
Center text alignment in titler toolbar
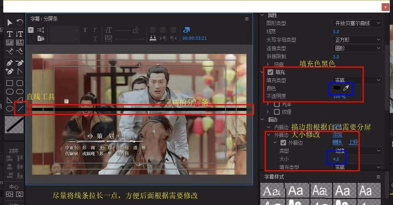163,30
